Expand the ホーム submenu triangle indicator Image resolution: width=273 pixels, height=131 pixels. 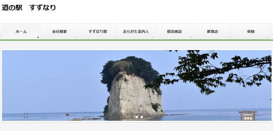tap(38, 37)
